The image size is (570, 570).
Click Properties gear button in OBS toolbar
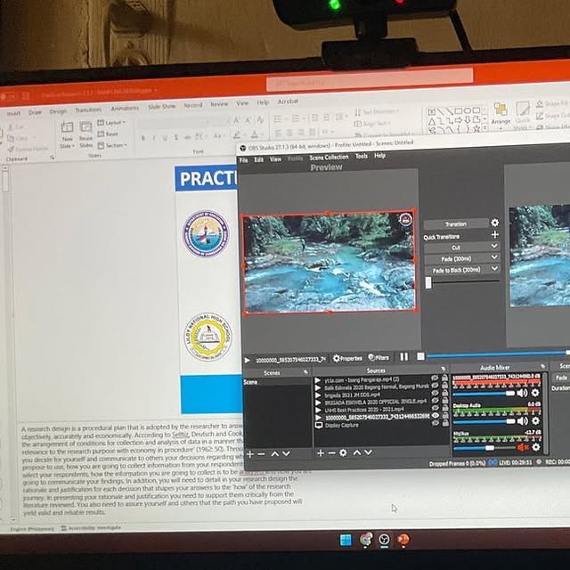pos(347,358)
